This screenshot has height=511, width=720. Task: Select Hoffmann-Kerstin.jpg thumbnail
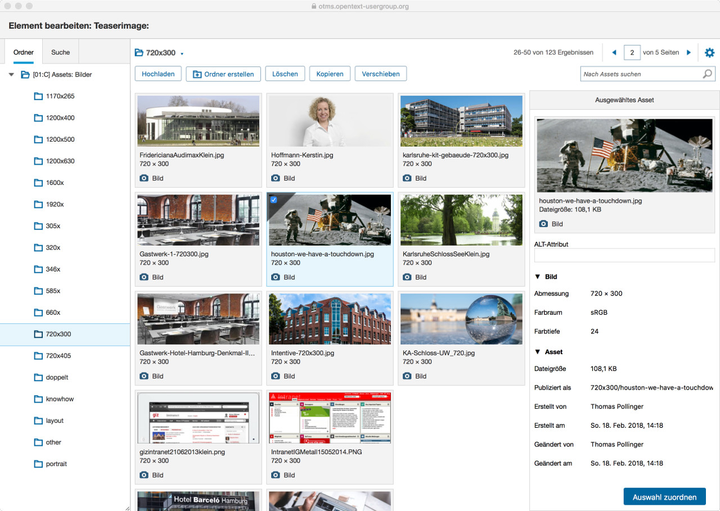point(330,121)
